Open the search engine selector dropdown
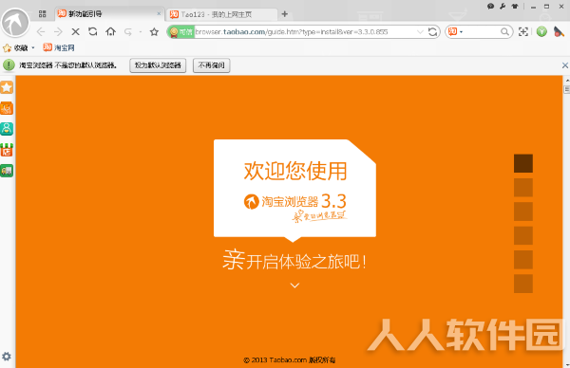570x368 pixels. (456, 32)
